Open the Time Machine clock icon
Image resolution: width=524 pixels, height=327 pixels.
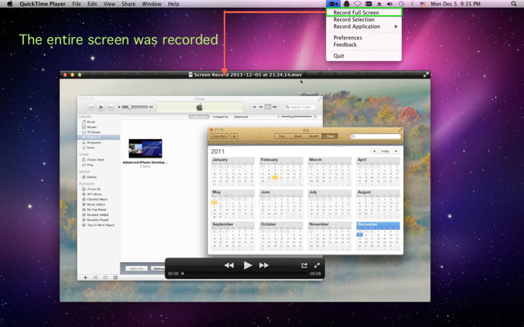(402, 4)
